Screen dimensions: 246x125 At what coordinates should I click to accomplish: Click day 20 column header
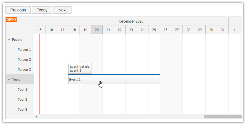tap(97, 30)
